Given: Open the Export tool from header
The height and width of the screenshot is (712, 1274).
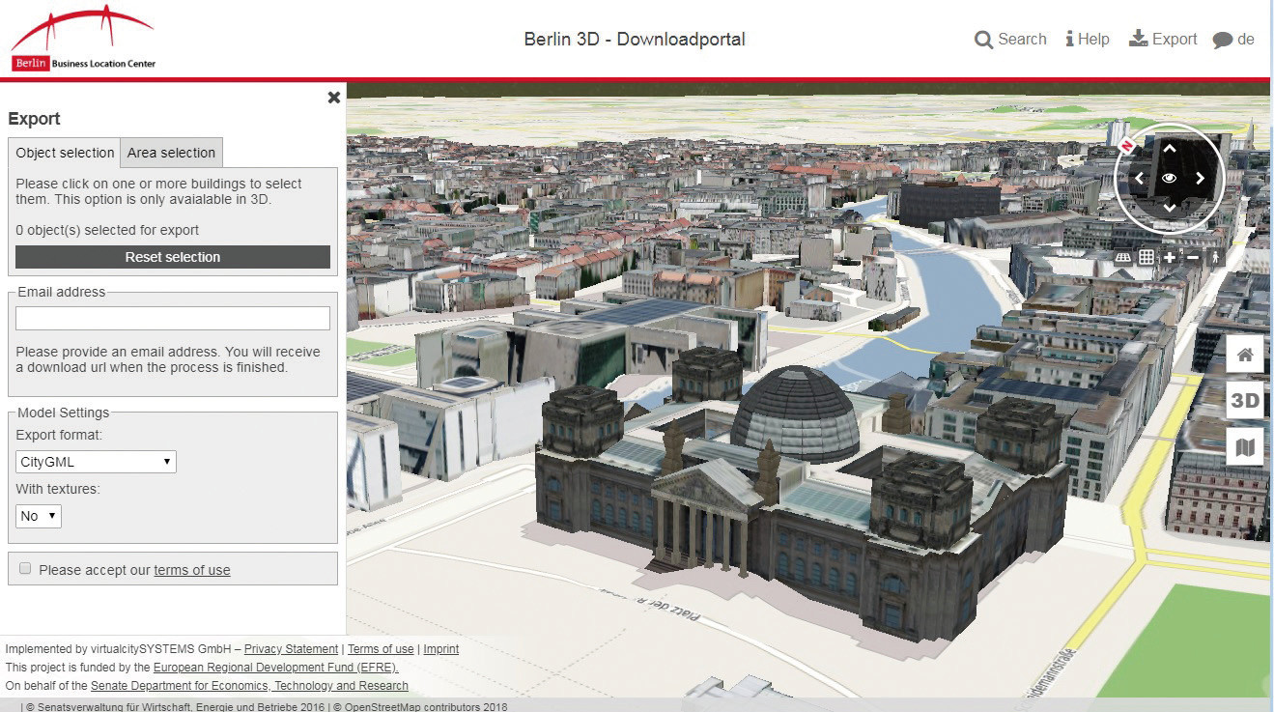Looking at the screenshot, I should [x=1163, y=40].
